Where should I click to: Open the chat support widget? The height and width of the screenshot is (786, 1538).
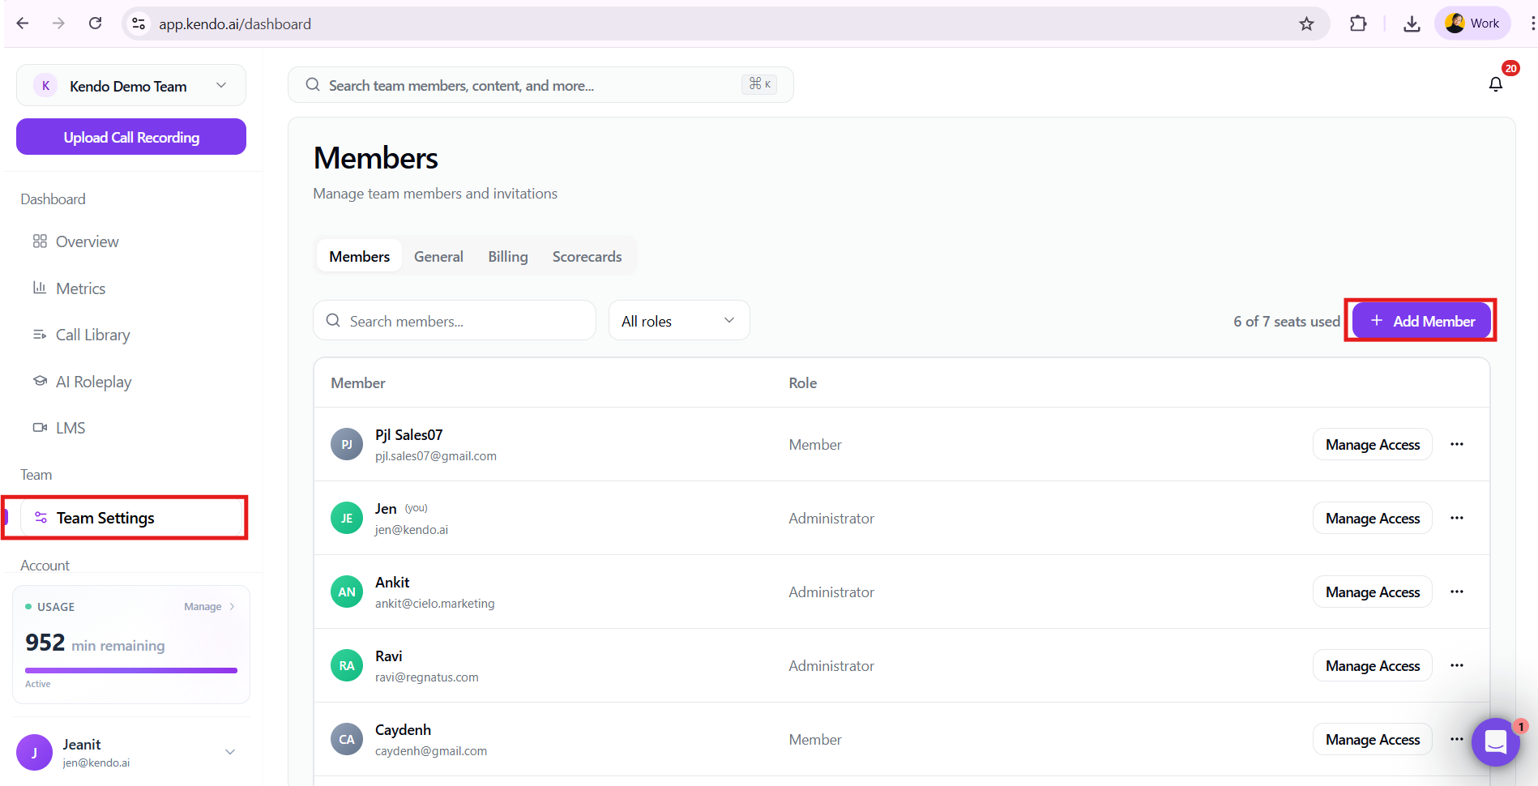[x=1495, y=741]
